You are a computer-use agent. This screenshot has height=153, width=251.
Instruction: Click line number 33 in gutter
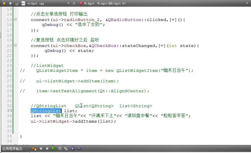pos(9,111)
